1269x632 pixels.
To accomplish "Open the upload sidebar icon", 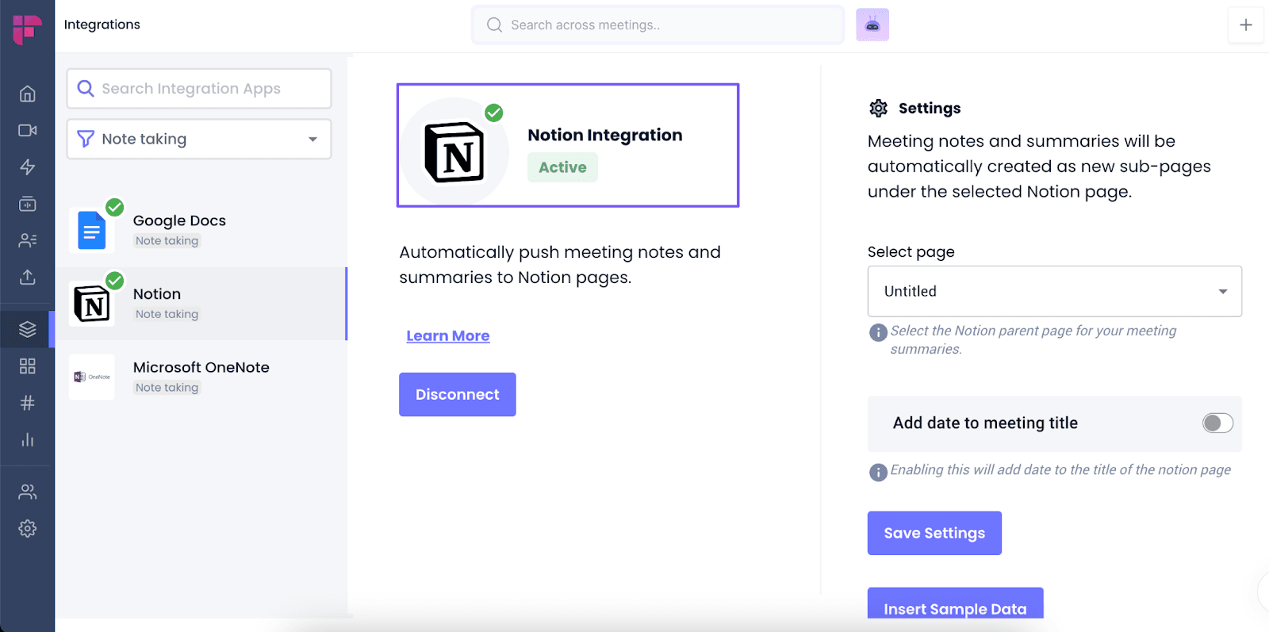I will [x=28, y=277].
